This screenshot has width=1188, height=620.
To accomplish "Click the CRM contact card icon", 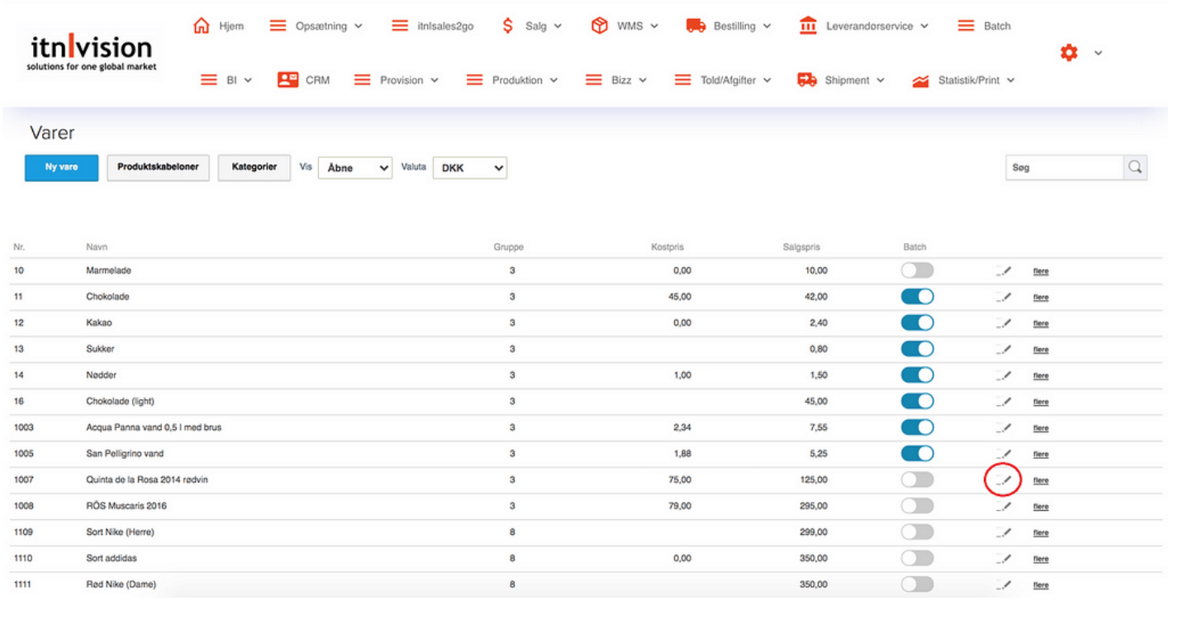I will click(287, 80).
